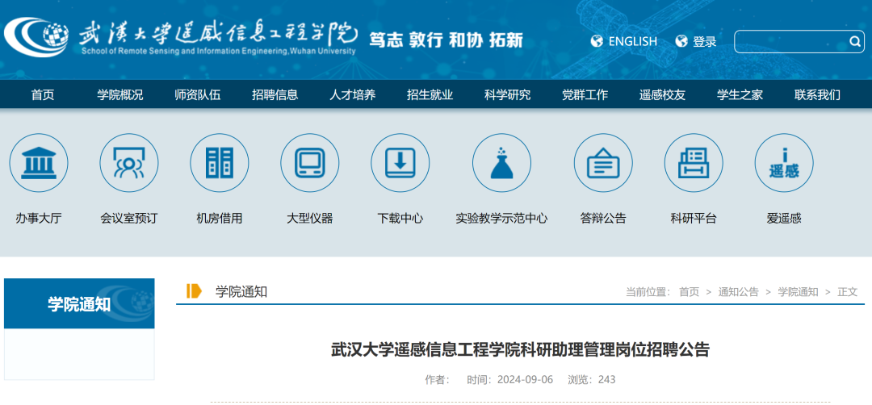The height and width of the screenshot is (405, 872).
Task: Open the i遥感 round icon
Action: (x=784, y=163)
